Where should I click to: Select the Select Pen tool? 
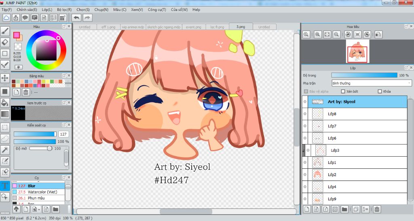5,161
